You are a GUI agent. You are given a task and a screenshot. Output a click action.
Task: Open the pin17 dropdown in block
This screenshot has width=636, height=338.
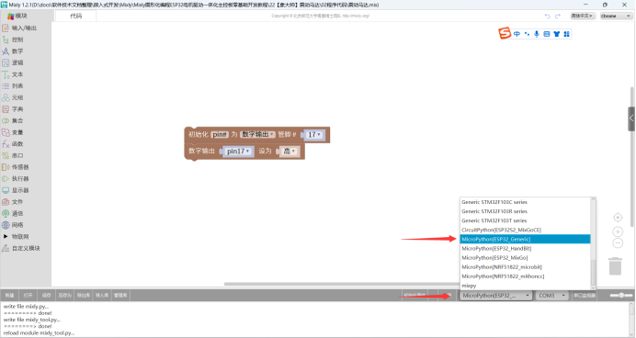tap(238, 152)
